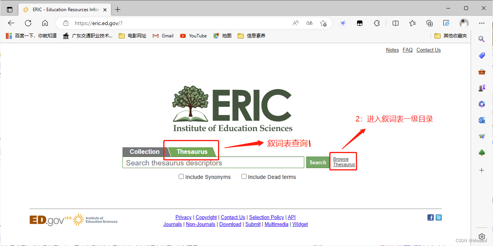The image size is (493, 246).
Task: Open ERIC Facebook icon
Action: click(431, 217)
